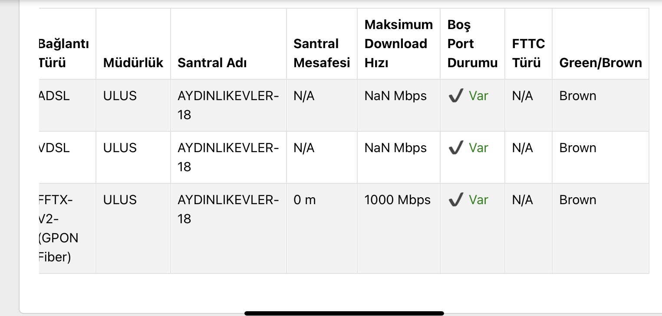Select the "Brown" cell in the VDSL row
This screenshot has width=662, height=316.
click(x=577, y=148)
